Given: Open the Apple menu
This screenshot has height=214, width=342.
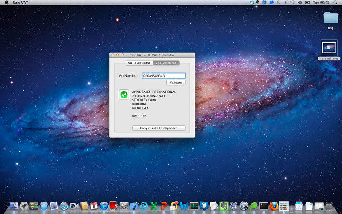Looking at the screenshot, I should click(6, 3).
